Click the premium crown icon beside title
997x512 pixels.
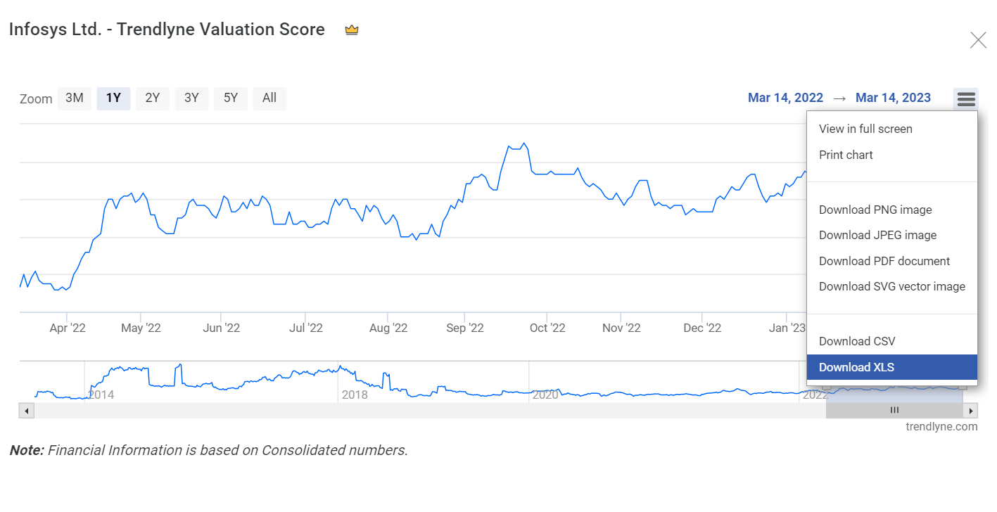(352, 30)
